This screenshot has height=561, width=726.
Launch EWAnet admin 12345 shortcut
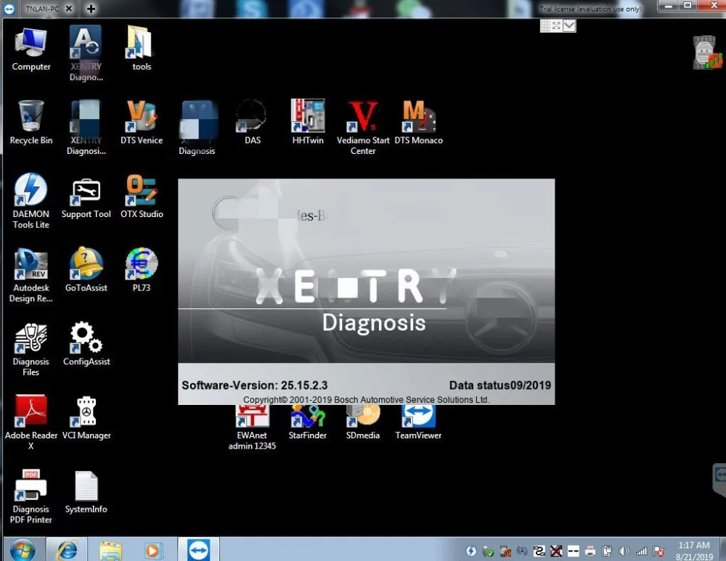pos(253,427)
